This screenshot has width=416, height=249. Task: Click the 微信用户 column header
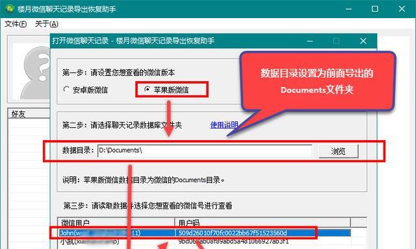click(x=116, y=223)
